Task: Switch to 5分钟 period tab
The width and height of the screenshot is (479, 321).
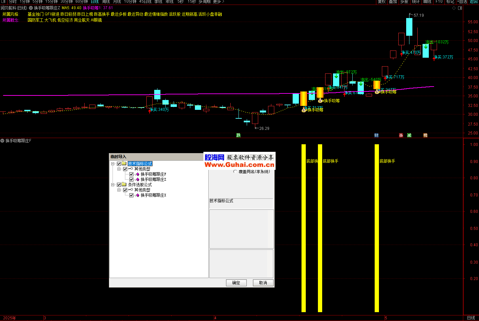Action: (x=37, y=2)
